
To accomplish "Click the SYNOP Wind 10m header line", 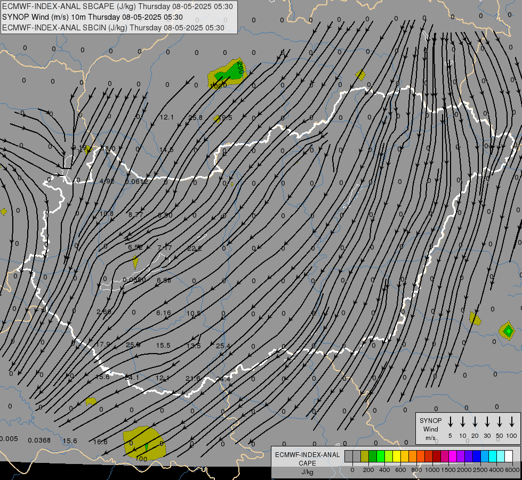I will click(x=92, y=17).
